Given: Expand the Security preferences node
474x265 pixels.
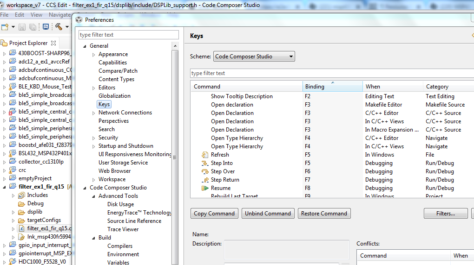Looking at the screenshot, I should point(94,138).
